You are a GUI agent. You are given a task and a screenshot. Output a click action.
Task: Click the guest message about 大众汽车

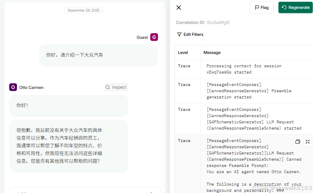click(x=98, y=55)
